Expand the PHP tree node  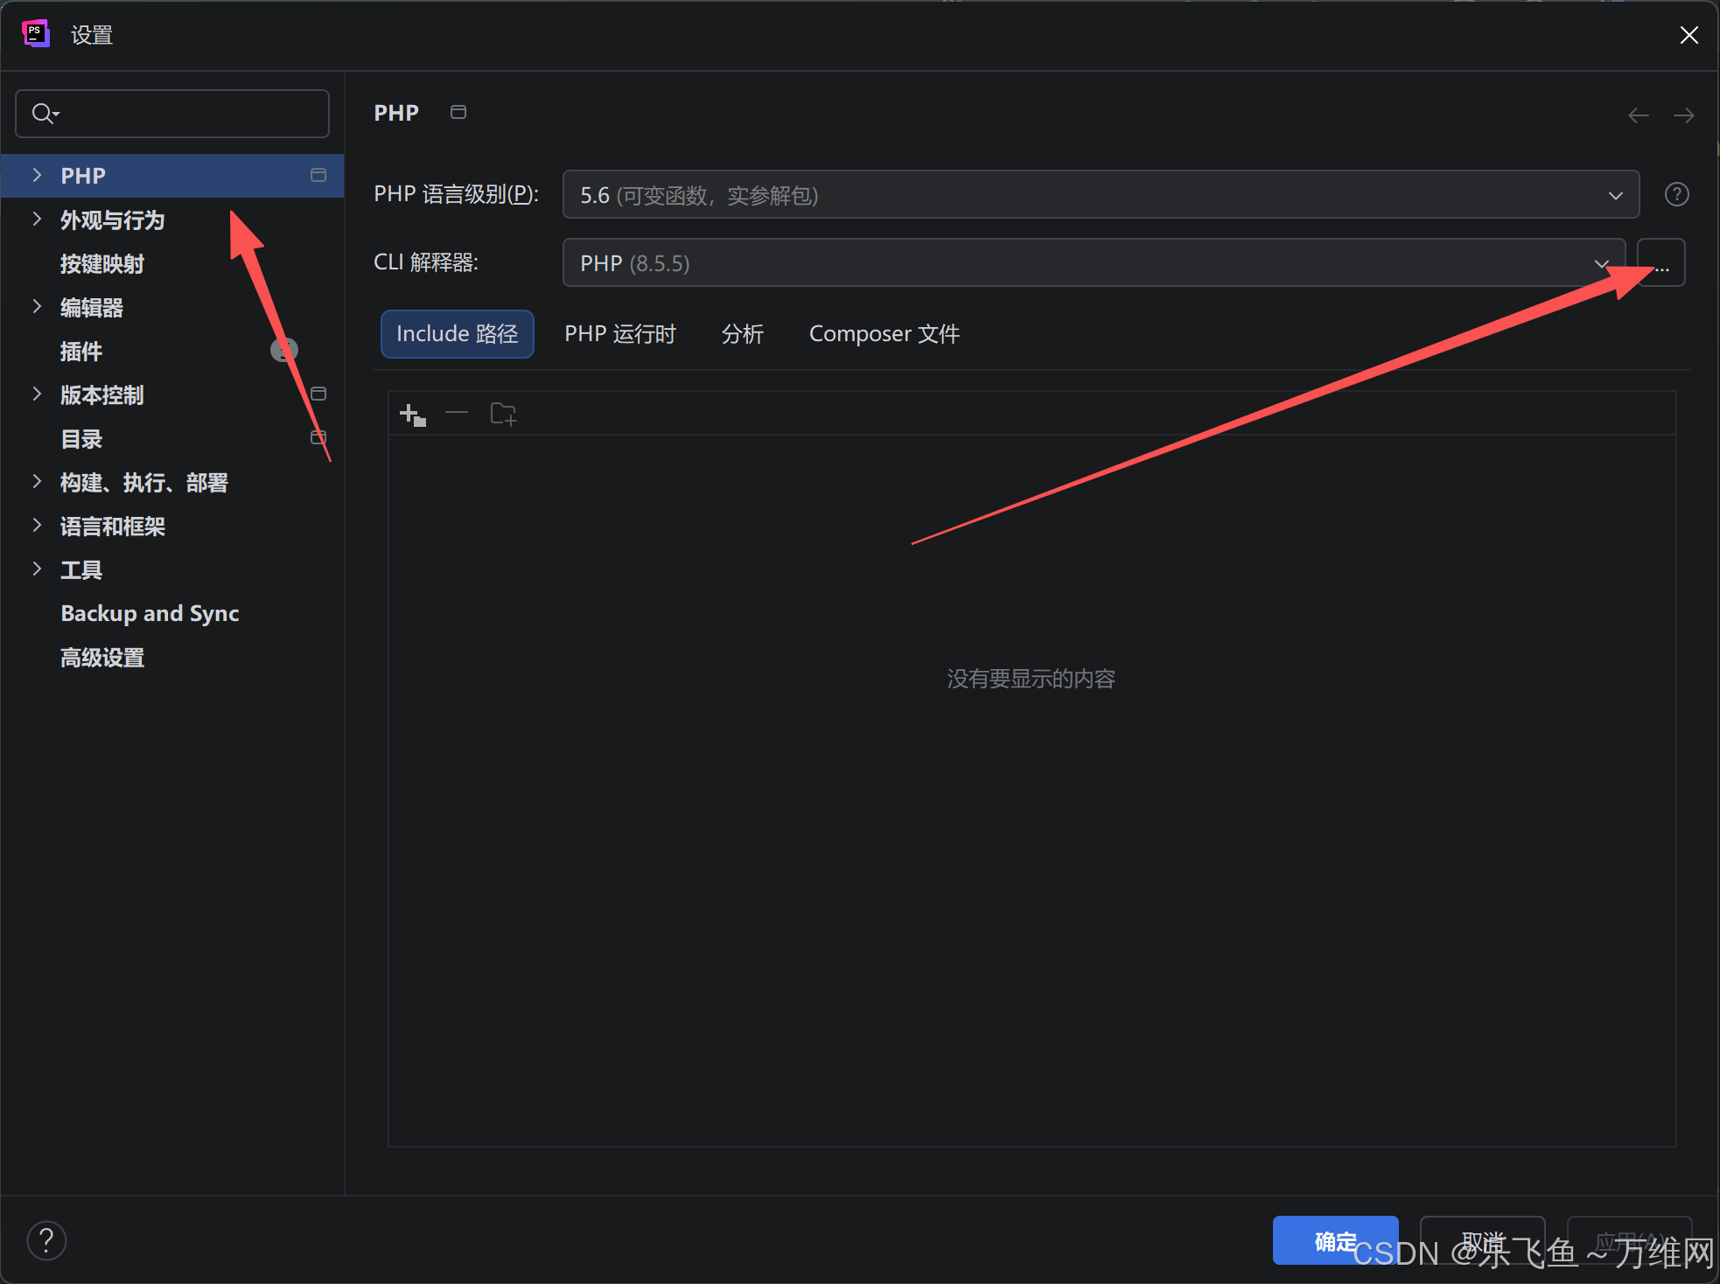tap(37, 175)
